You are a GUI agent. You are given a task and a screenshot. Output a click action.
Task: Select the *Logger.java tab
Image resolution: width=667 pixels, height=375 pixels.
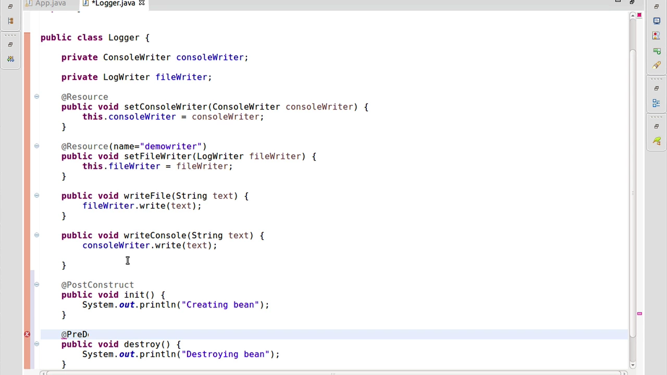coord(113,3)
